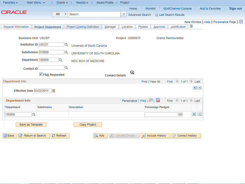Screen dimensions: 245x184
Task: Click Save as Template button
Action: coord(31,125)
